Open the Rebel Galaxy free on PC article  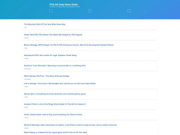pos(56,132)
